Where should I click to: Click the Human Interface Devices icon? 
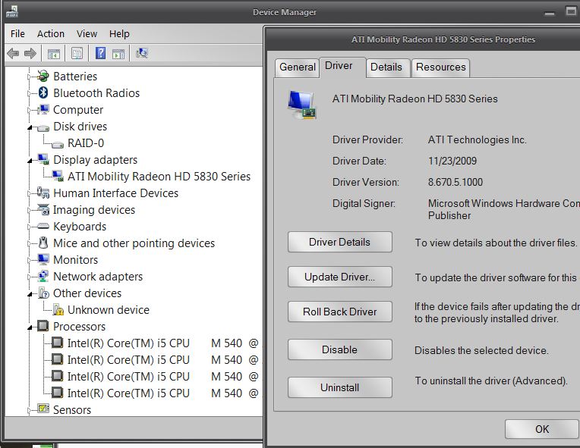[43, 193]
